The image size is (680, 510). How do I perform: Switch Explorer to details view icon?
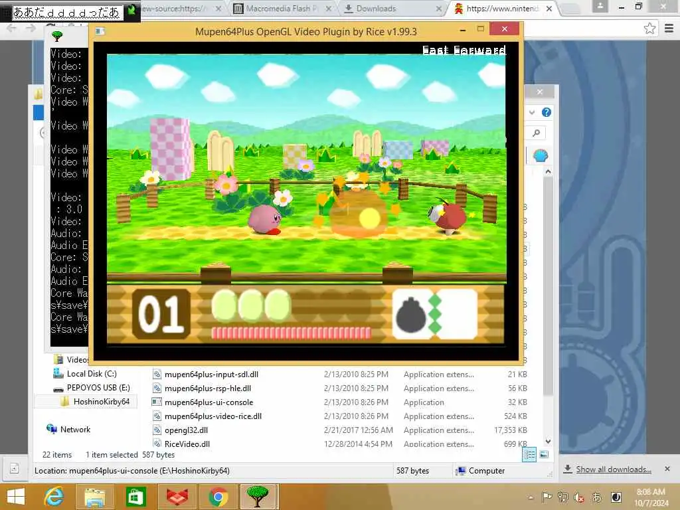pos(529,454)
